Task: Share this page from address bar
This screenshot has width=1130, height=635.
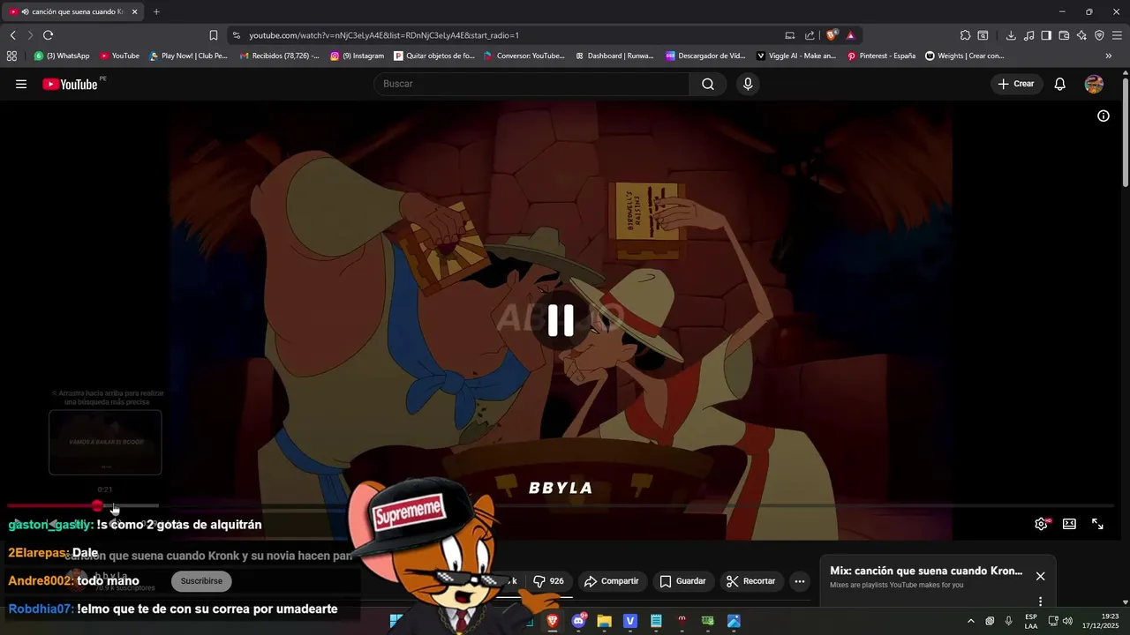Action: pyautogui.click(x=810, y=35)
